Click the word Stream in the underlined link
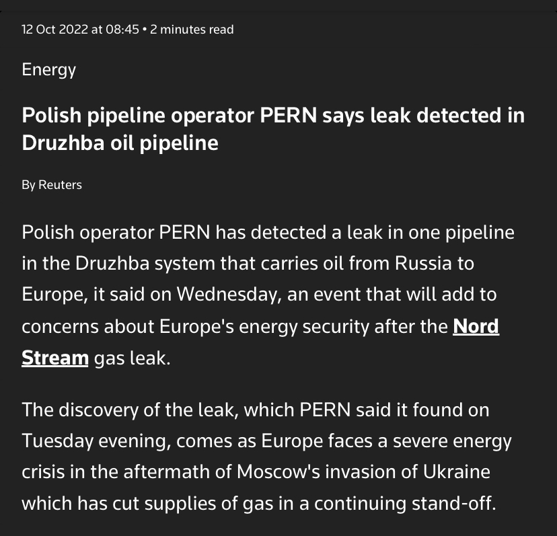557x536 pixels. (x=55, y=358)
